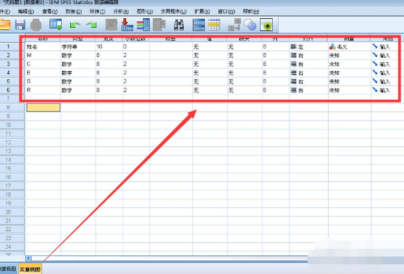Click the Open folder toolbar icon
The height and width of the screenshot is (274, 404).
pos(5,25)
